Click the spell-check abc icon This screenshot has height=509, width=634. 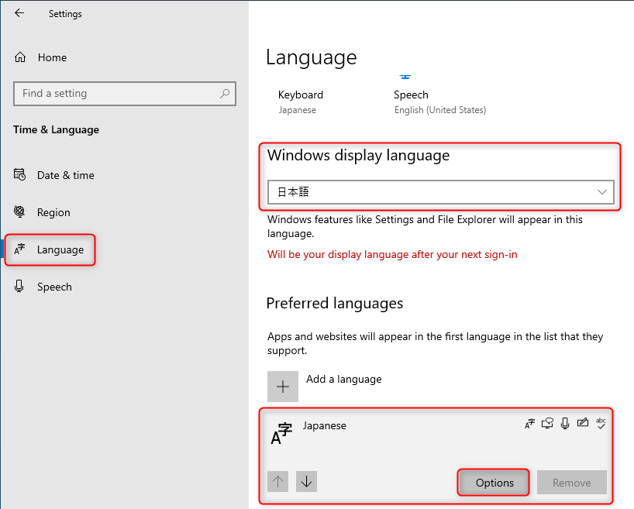[601, 423]
